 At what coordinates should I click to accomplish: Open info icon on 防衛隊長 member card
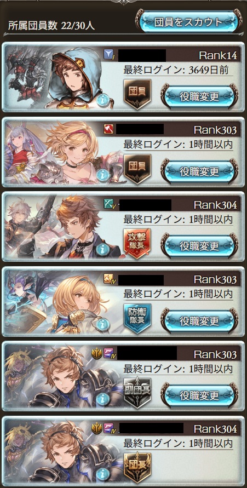(x=102, y=324)
